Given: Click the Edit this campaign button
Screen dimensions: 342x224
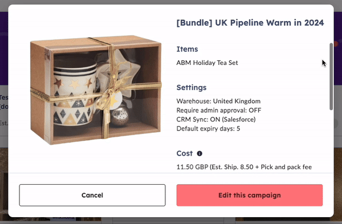Looking at the screenshot, I should [x=250, y=195].
